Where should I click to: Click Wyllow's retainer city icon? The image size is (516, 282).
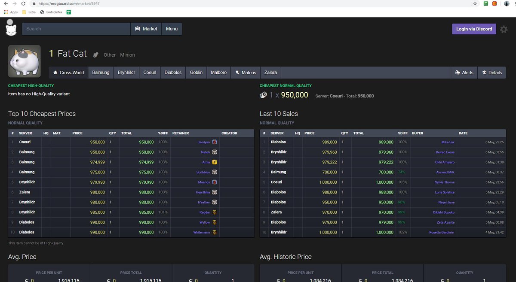click(x=214, y=222)
